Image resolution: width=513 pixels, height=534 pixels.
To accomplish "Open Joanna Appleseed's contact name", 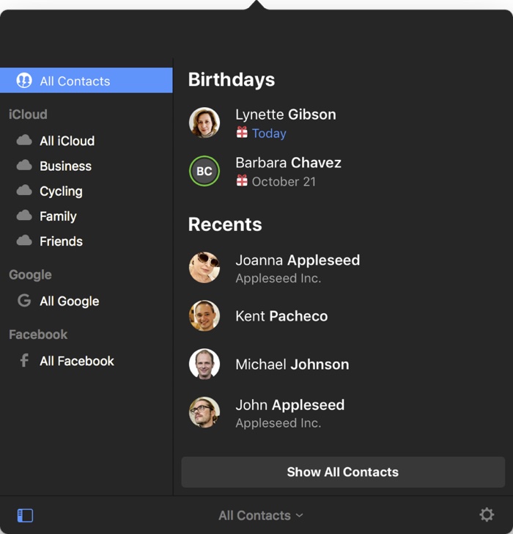I will [298, 260].
